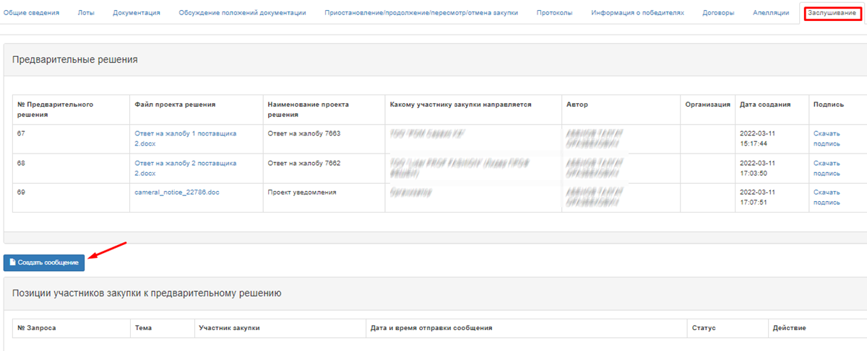Image resolution: width=867 pixels, height=351 pixels.
Task: Open the Документация tab
Action: pyautogui.click(x=137, y=13)
